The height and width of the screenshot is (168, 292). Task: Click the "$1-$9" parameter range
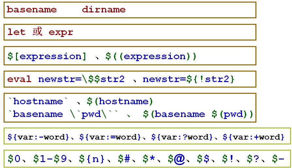coord(50,159)
